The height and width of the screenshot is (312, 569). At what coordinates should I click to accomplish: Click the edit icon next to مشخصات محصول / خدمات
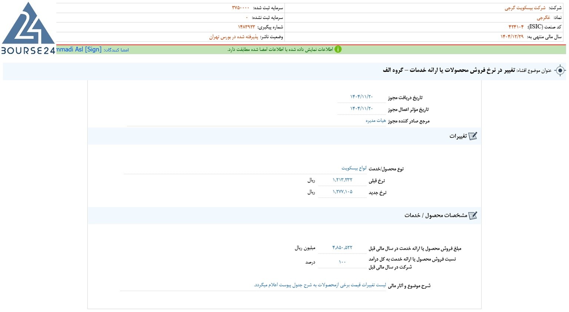coord(473,216)
